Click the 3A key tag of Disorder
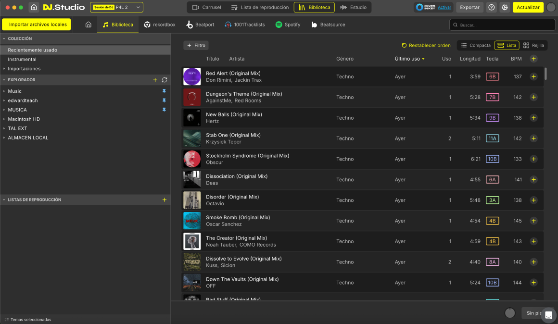Viewport: 558px width, 324px height. point(492,200)
